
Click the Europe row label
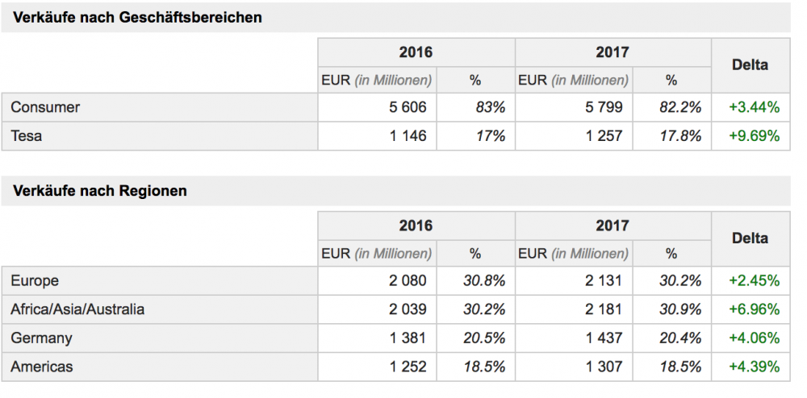(35, 280)
